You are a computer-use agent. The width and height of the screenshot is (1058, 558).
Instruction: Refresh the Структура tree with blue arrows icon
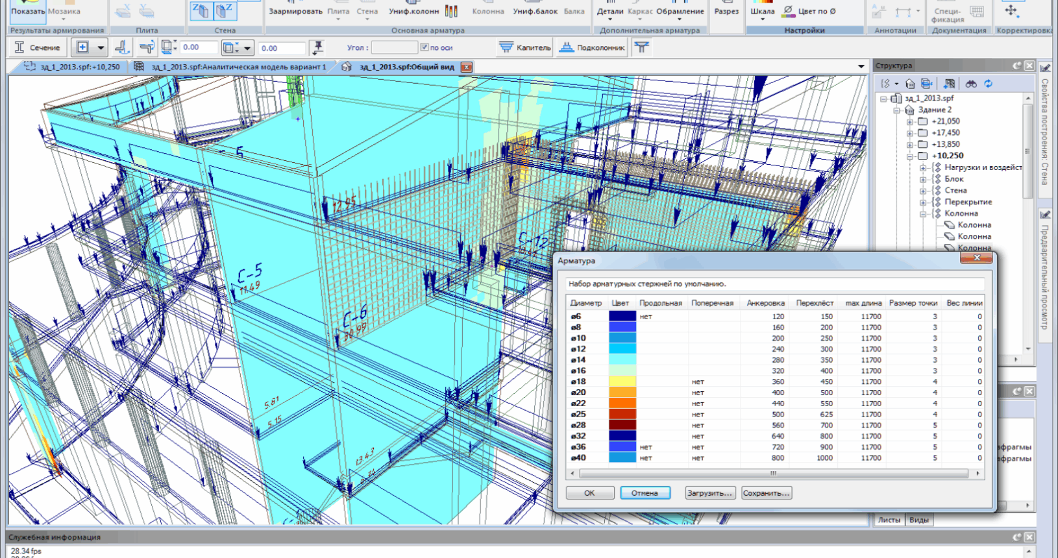(x=988, y=84)
